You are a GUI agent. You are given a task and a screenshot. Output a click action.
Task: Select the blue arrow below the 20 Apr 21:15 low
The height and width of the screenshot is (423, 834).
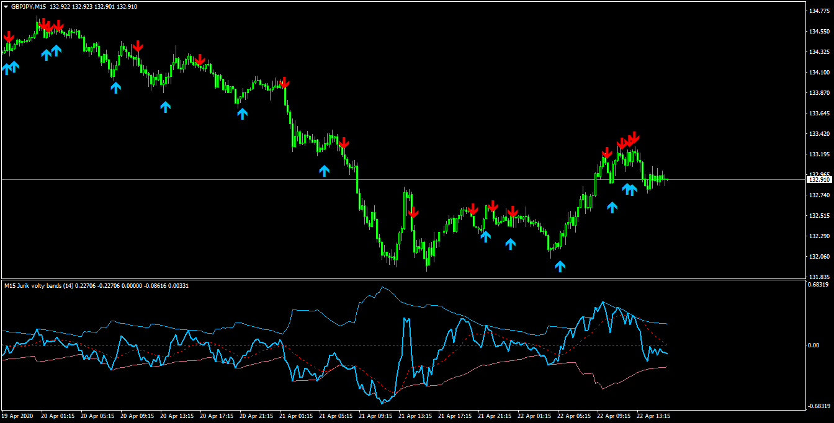(242, 113)
